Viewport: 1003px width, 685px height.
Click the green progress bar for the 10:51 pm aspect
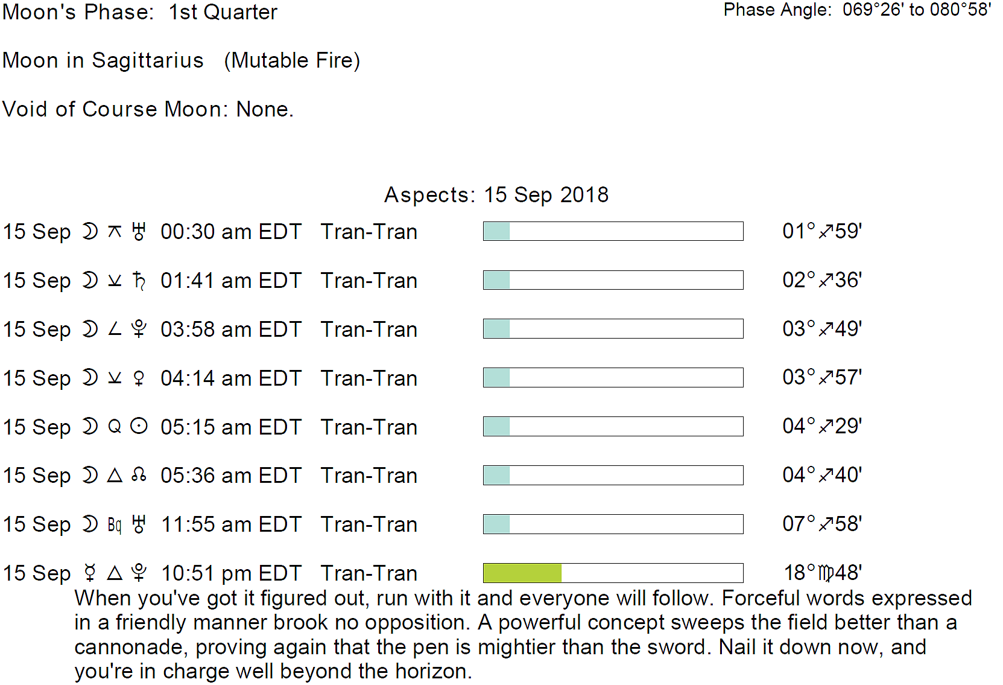tap(522, 573)
